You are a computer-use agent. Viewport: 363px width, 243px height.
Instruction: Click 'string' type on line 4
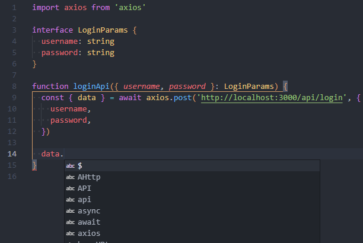[x=101, y=41]
